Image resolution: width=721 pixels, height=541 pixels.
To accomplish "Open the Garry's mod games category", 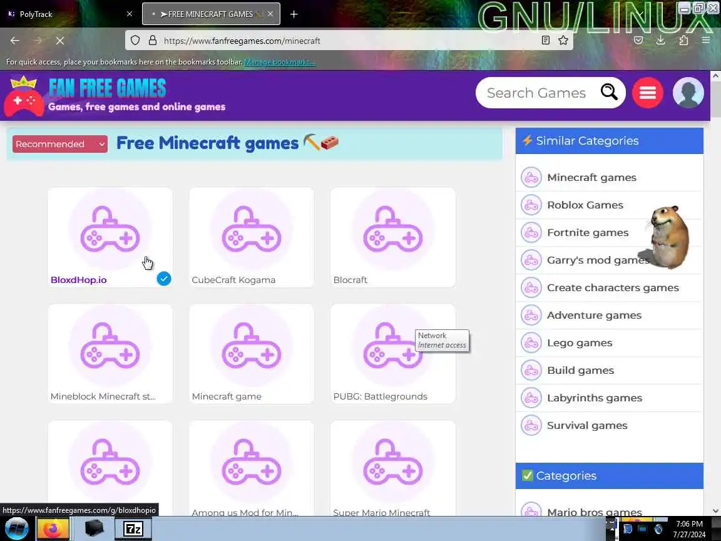I will point(598,260).
